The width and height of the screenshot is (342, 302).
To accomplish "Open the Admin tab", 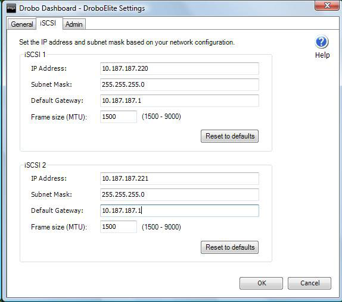I will pos(74,24).
